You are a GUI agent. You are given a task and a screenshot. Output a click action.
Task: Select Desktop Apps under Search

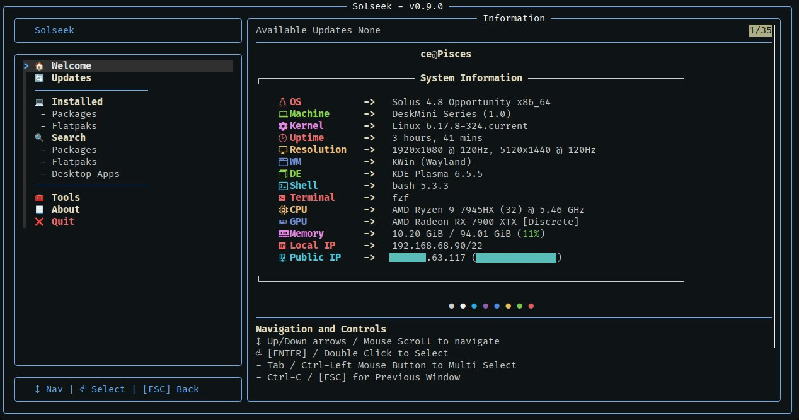[85, 174]
